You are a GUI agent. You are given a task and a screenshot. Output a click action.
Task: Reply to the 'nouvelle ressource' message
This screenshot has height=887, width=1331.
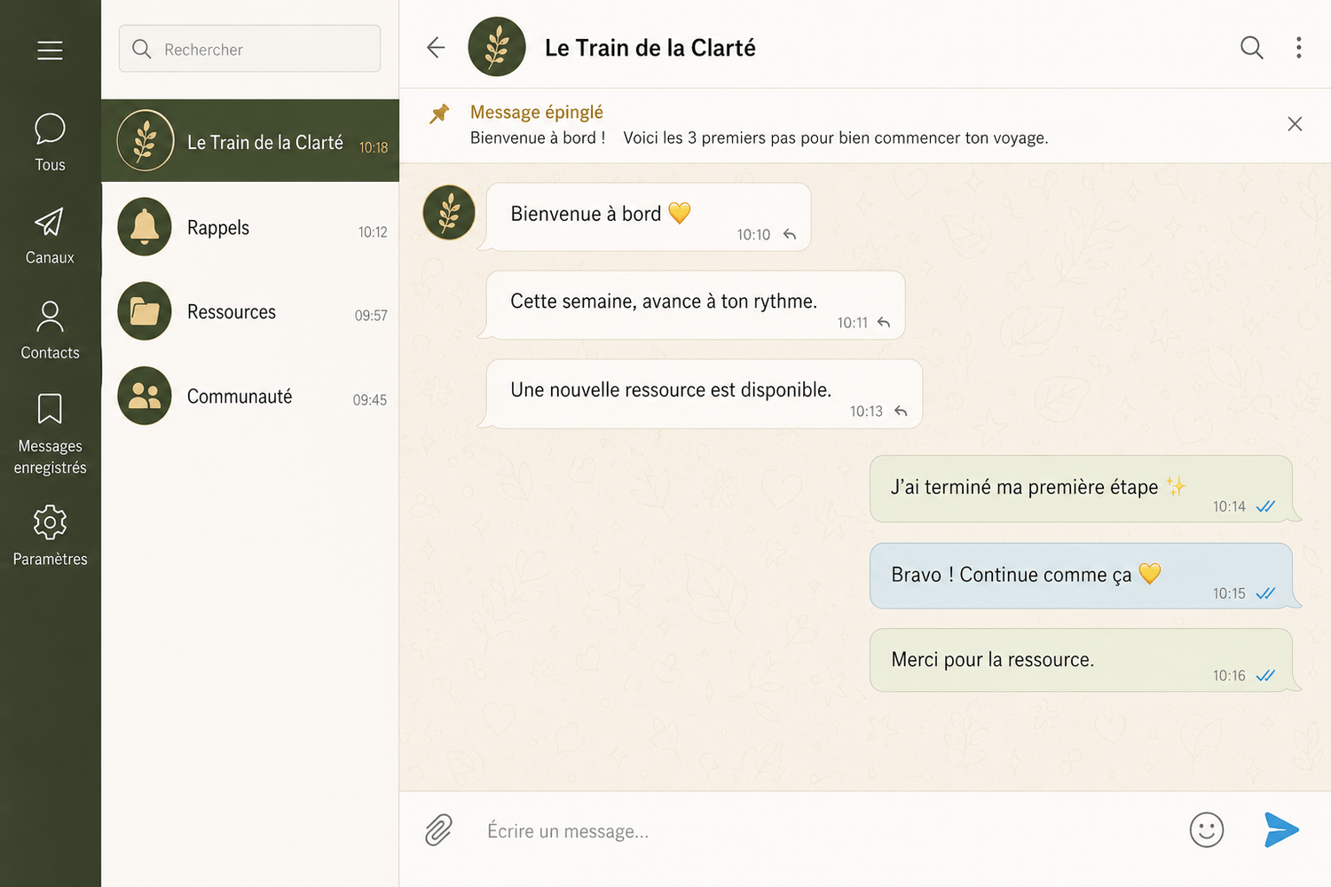pos(901,411)
